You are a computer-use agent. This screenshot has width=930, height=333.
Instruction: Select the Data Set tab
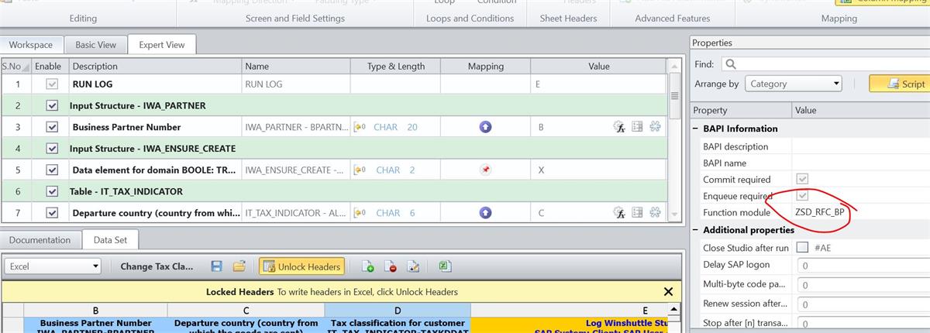click(x=110, y=240)
